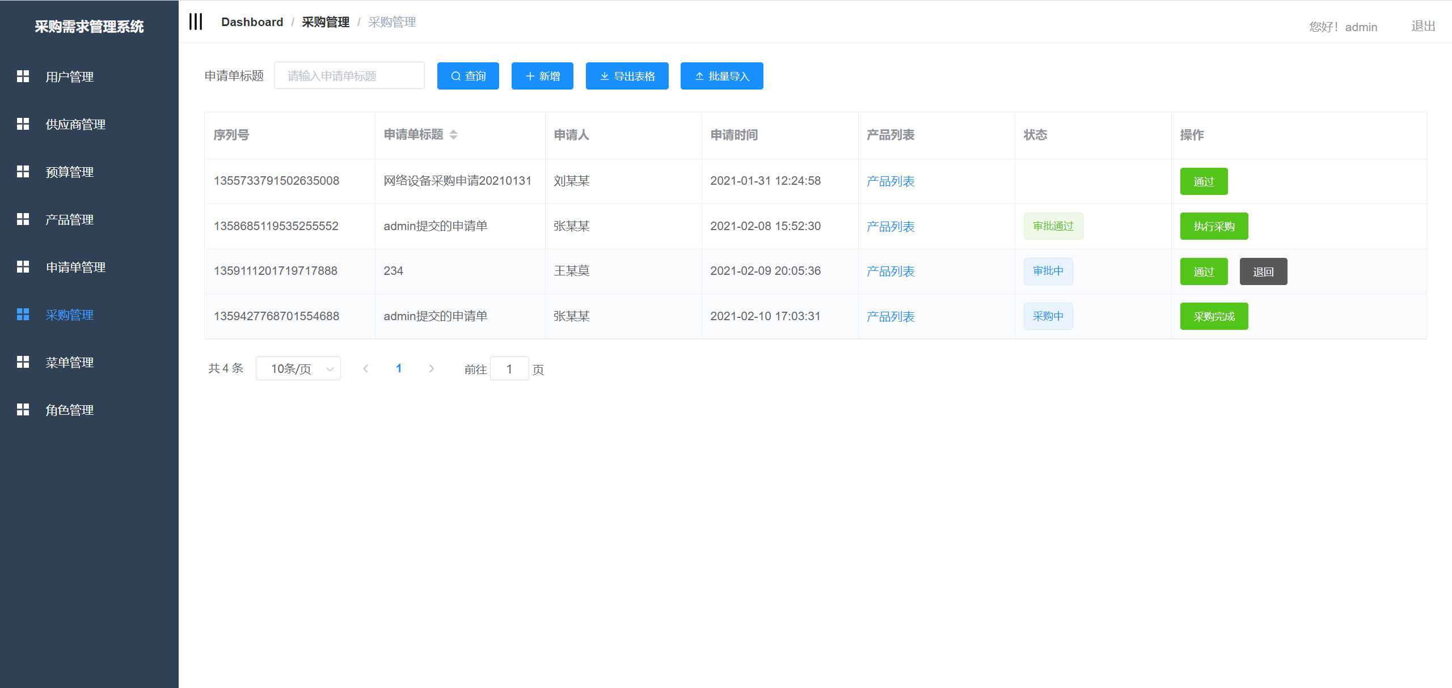Click 通过 for 网络设备采购申请20210131 row
This screenshot has width=1452, height=688.
(x=1204, y=181)
